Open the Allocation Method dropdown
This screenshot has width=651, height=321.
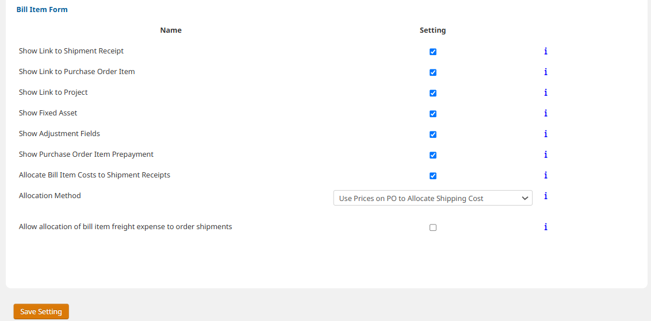pyautogui.click(x=432, y=198)
